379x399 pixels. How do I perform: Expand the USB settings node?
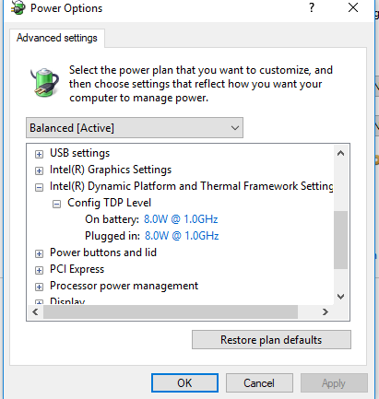39,154
